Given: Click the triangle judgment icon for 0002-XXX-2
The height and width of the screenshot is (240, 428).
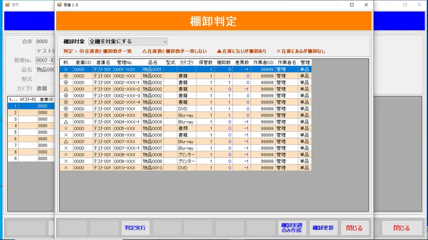Looking at the screenshot, I should (x=66, y=89).
